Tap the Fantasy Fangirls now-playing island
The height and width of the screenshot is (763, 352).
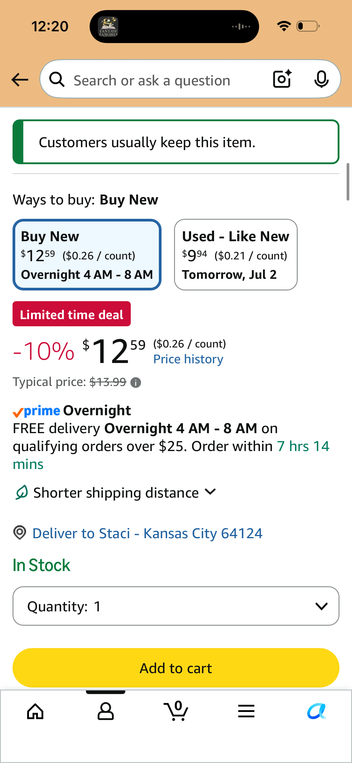click(x=174, y=27)
